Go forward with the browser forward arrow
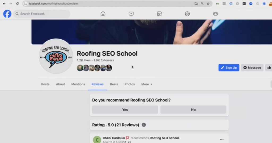 11,4
